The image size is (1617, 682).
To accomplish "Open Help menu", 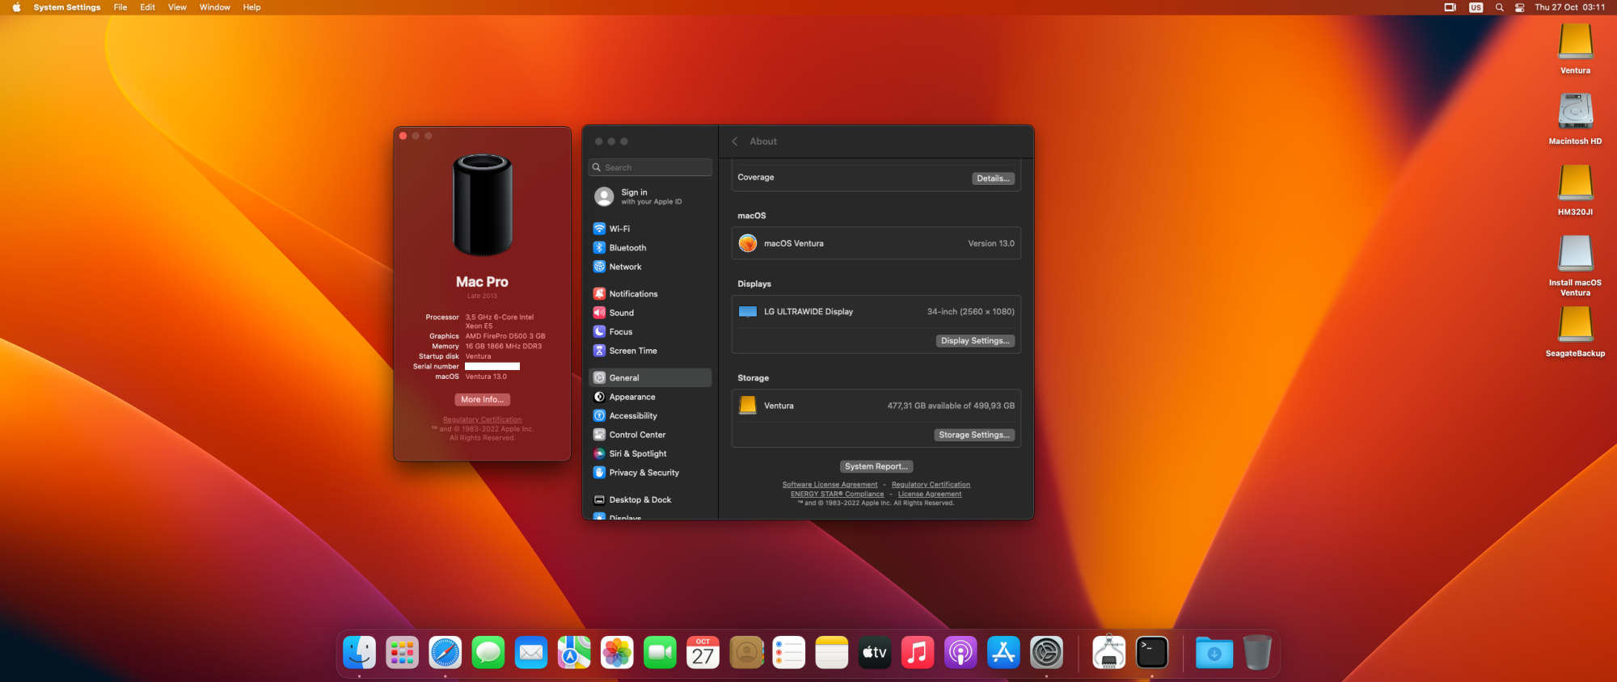I will [x=251, y=7].
